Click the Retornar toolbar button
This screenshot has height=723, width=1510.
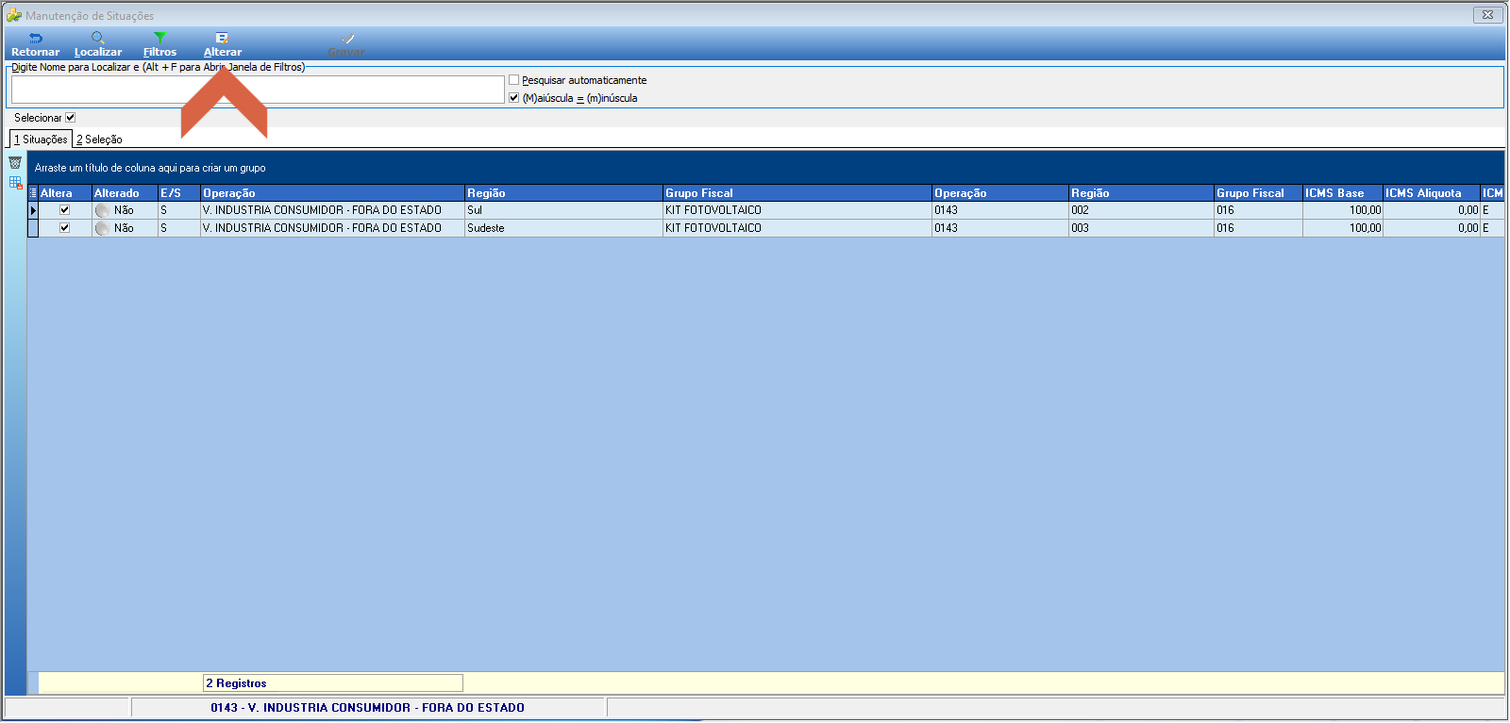(x=35, y=44)
